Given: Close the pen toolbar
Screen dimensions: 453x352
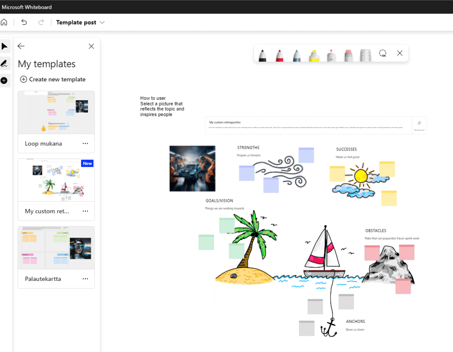Looking at the screenshot, I should pos(400,53).
